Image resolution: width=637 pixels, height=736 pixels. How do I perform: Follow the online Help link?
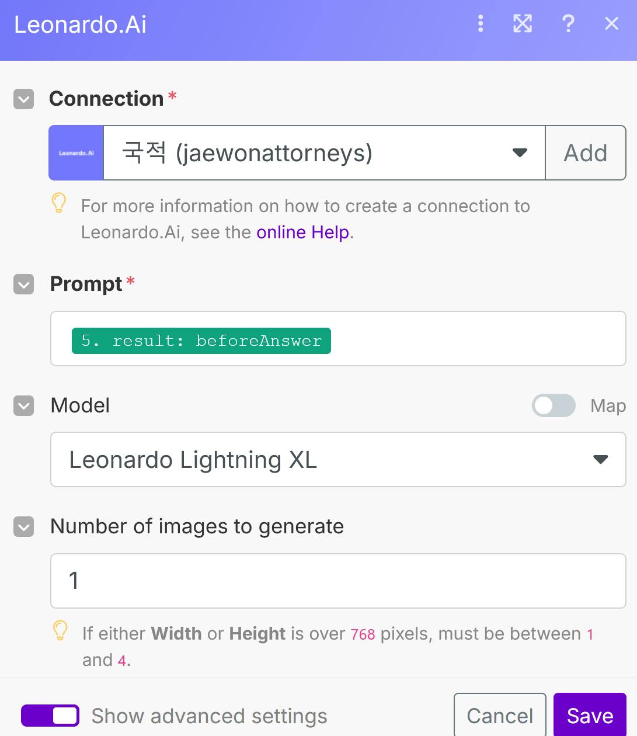303,232
